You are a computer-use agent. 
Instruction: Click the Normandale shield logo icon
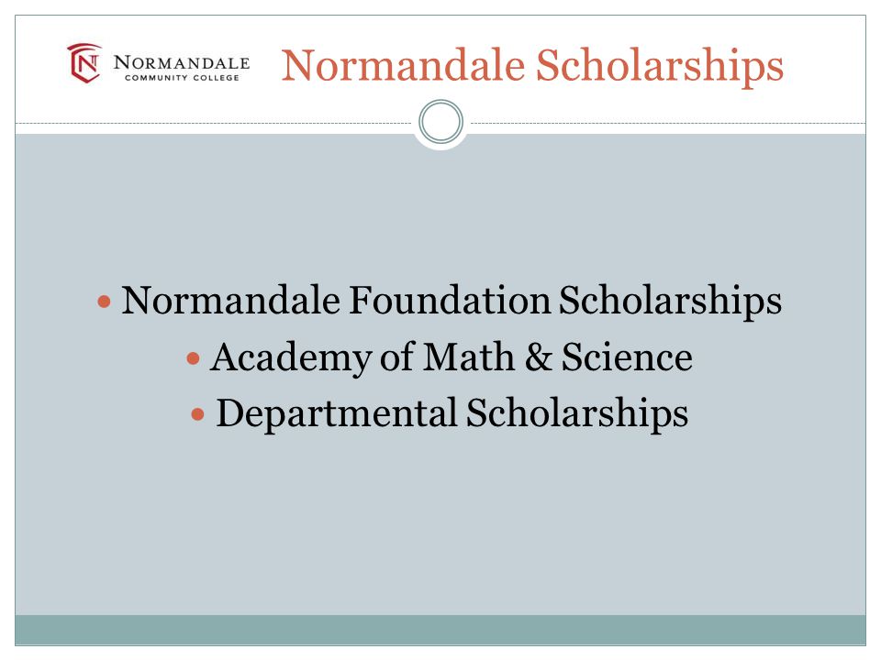tap(84, 63)
